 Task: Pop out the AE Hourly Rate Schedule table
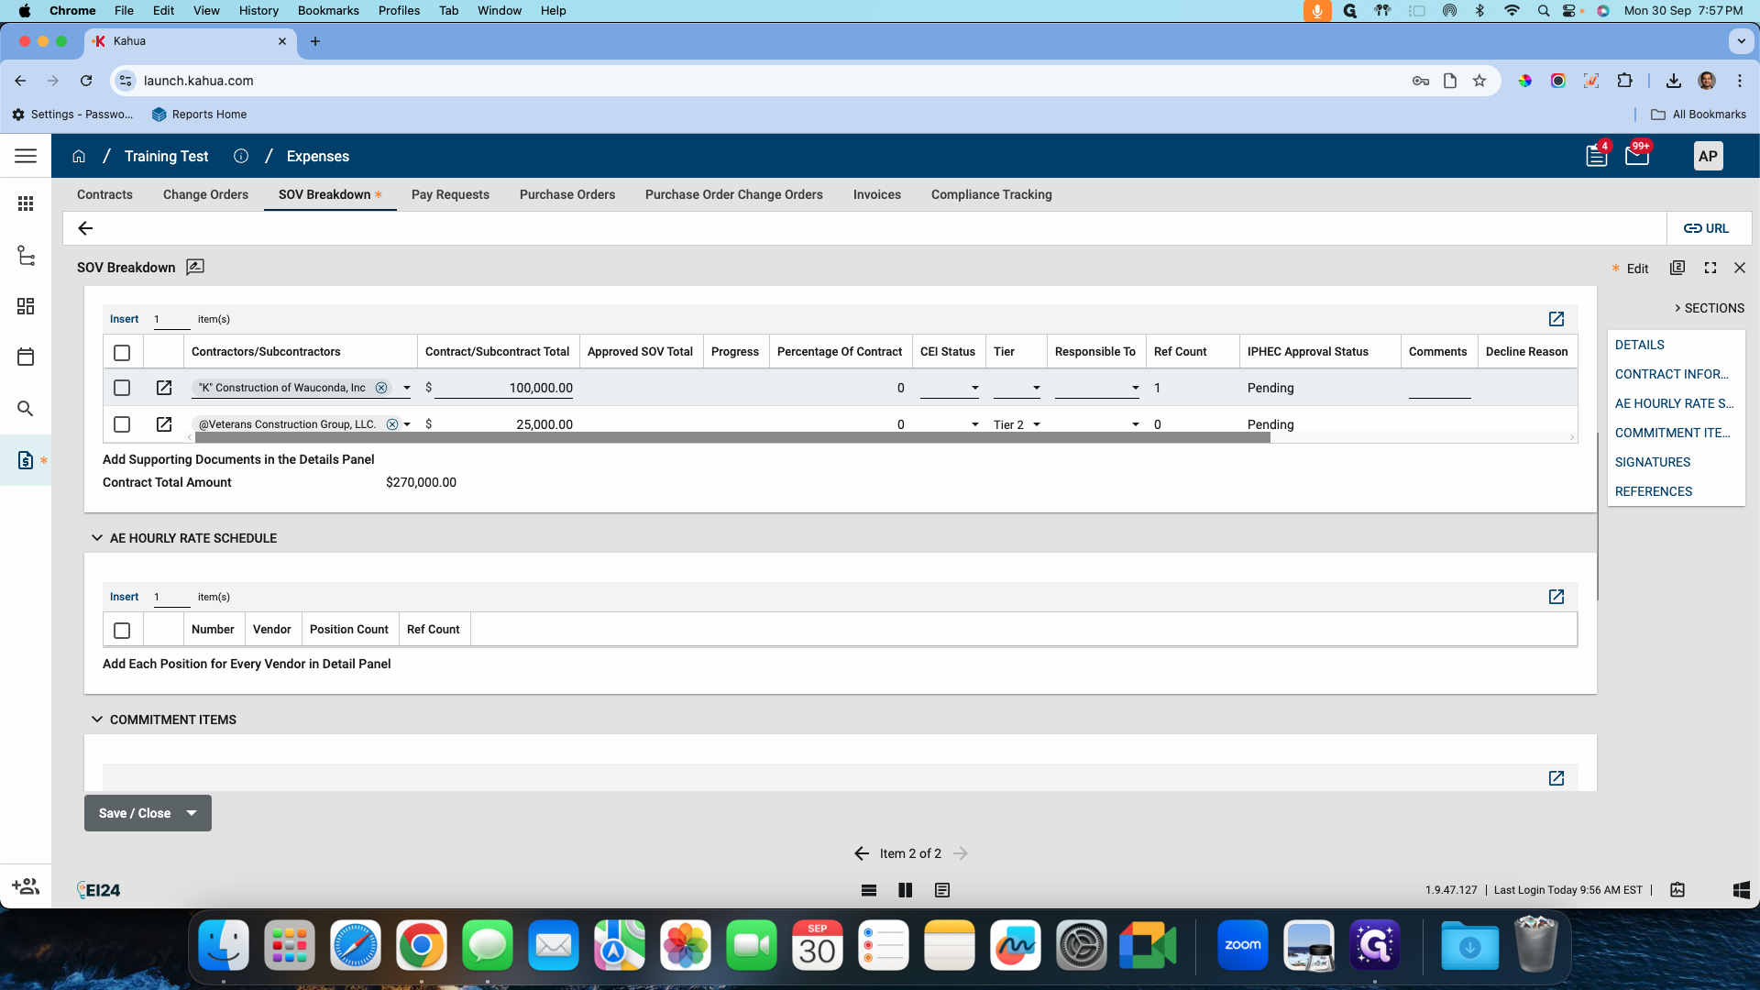click(1556, 597)
